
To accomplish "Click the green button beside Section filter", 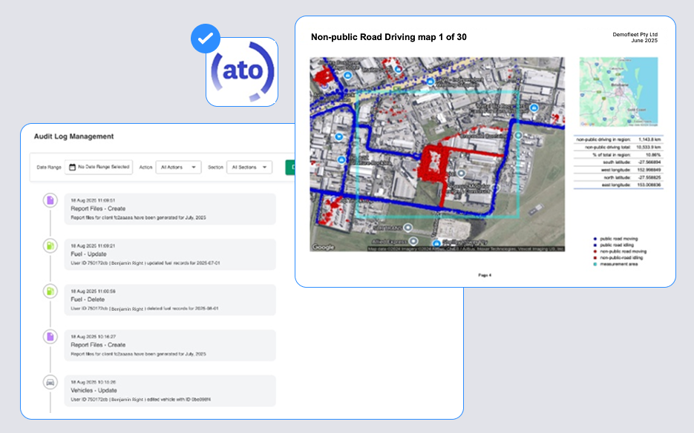I will click(x=290, y=168).
